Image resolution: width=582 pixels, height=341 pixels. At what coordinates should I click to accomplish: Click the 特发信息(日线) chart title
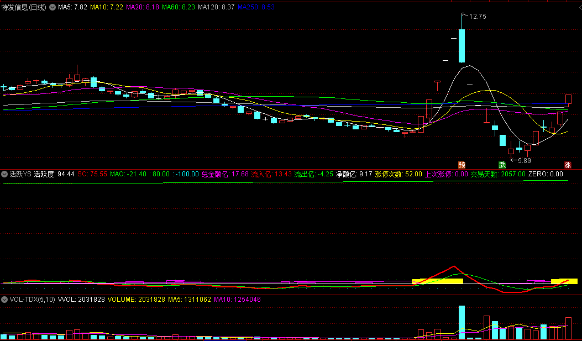(24, 7)
